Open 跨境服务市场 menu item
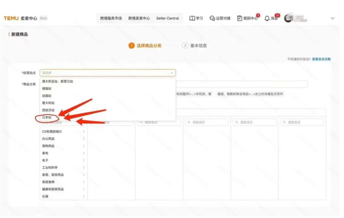 point(111,19)
